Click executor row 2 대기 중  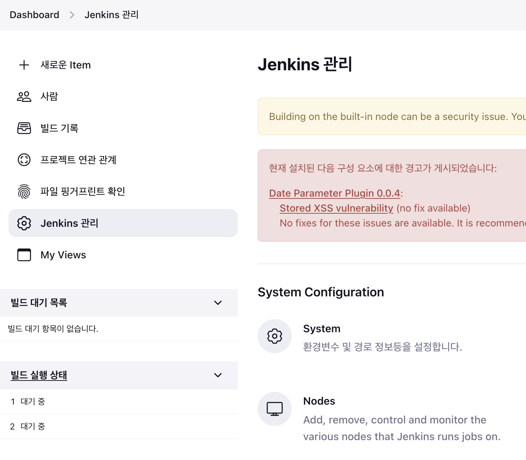[119, 426]
